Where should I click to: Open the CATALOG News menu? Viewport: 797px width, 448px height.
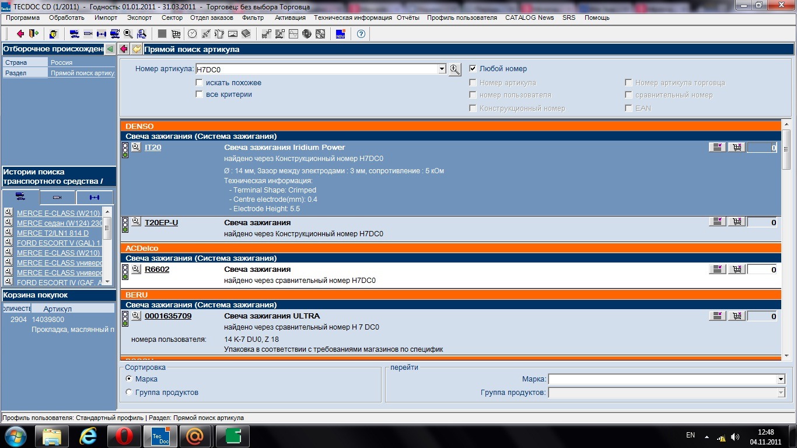(530, 17)
